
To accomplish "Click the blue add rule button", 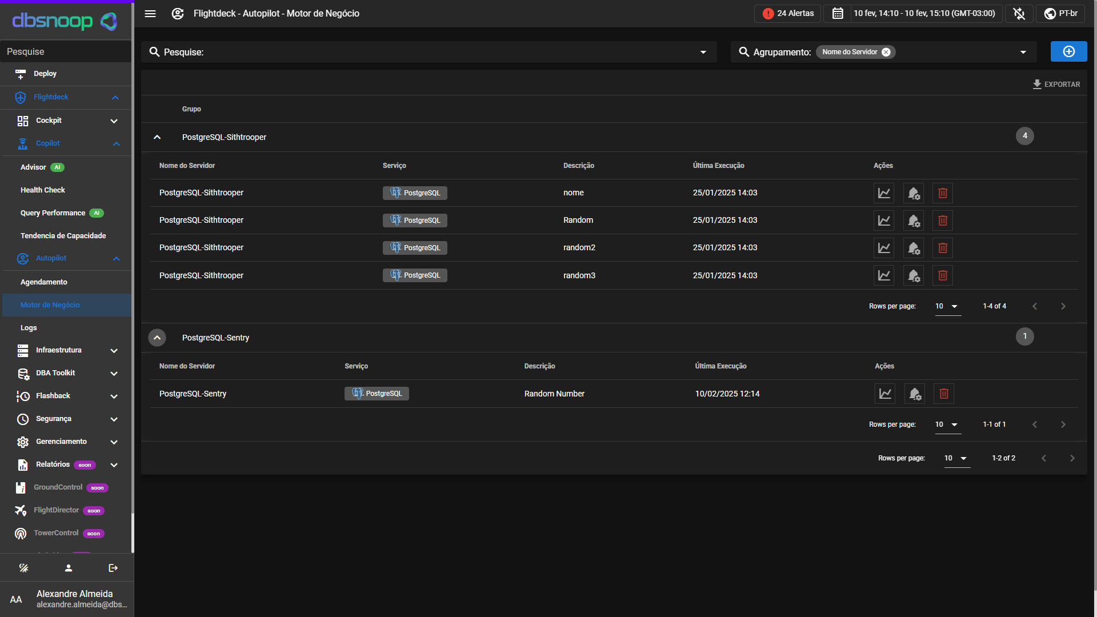I will [1068, 52].
